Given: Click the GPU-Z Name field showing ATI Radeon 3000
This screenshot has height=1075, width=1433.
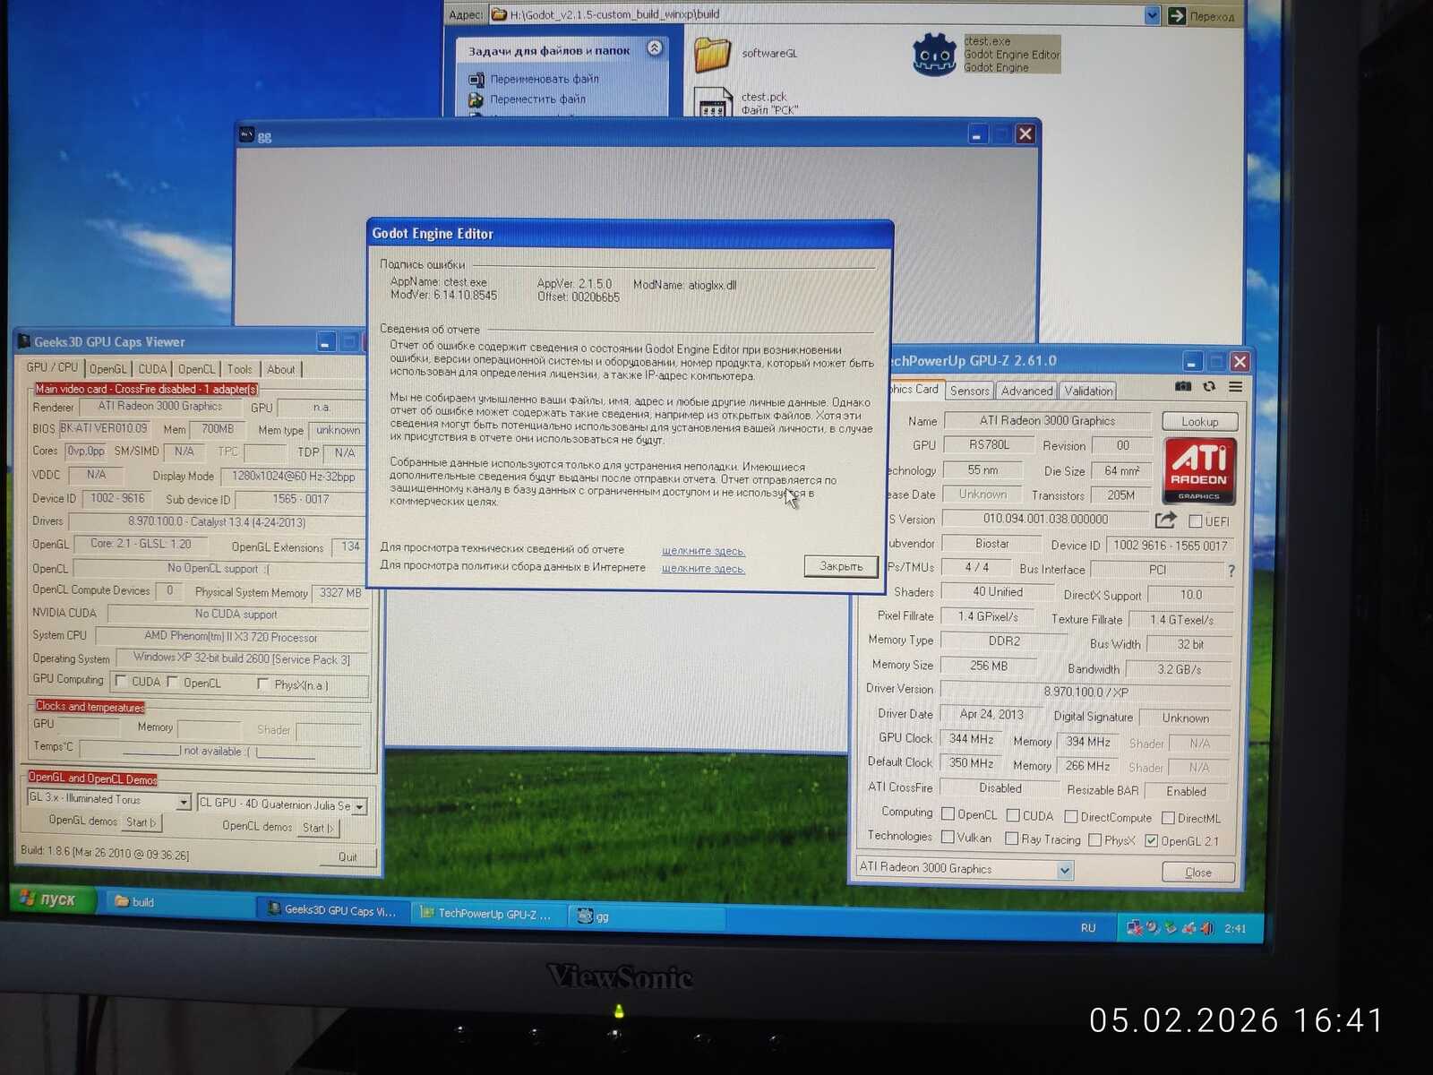Looking at the screenshot, I should [x=1047, y=420].
